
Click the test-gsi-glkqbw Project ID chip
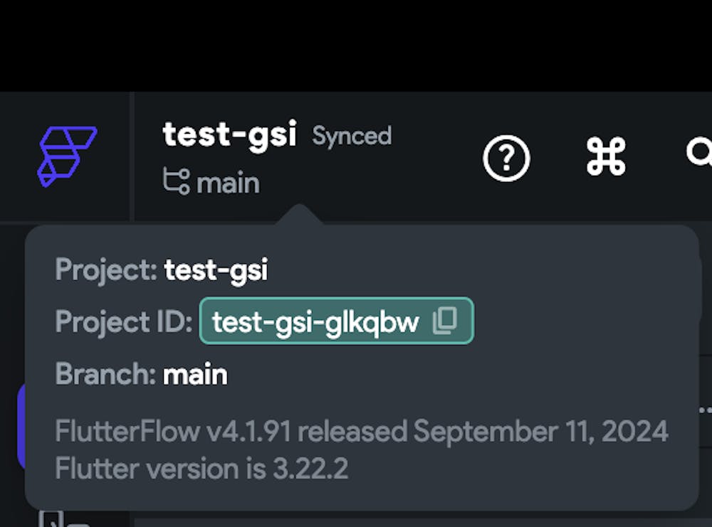pyautogui.click(x=316, y=322)
